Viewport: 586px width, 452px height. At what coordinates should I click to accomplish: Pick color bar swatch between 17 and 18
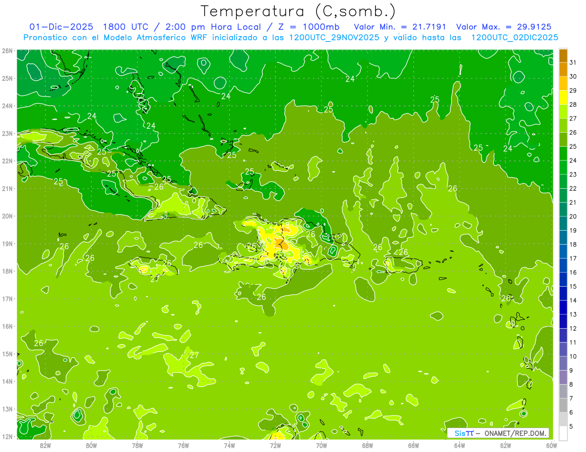pos(564,251)
